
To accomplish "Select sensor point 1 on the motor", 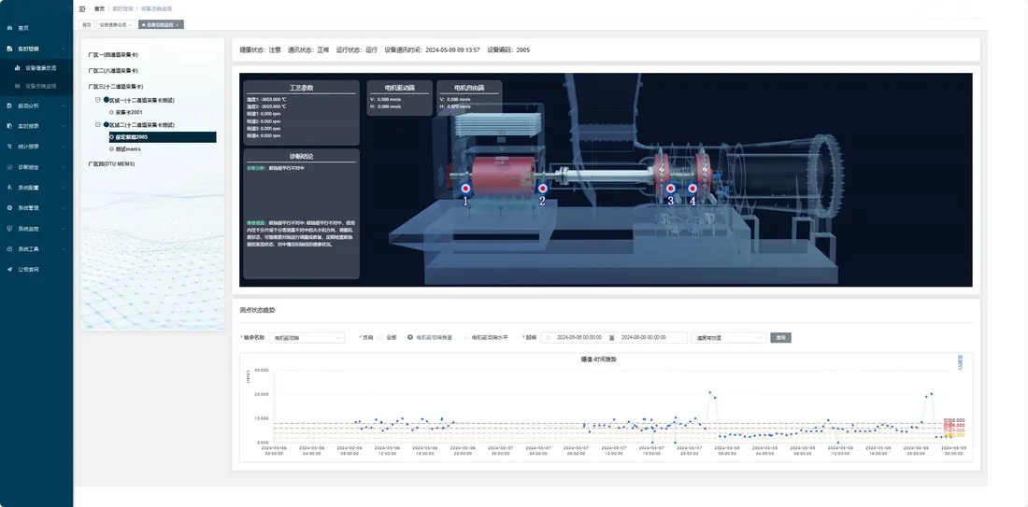I will [465, 188].
